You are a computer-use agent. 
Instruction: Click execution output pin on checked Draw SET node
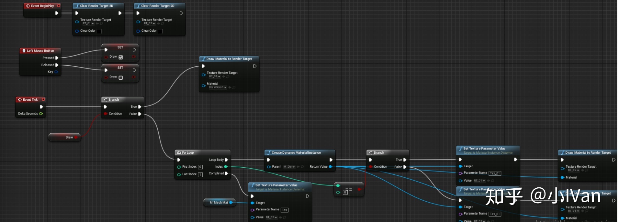(x=134, y=50)
